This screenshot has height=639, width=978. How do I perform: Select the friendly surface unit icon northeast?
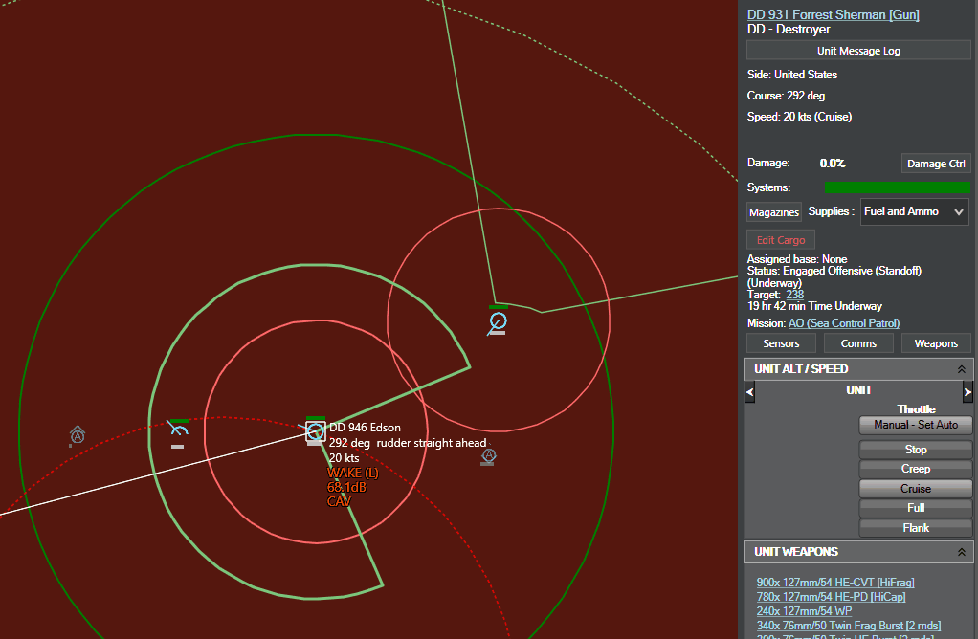[x=498, y=321]
